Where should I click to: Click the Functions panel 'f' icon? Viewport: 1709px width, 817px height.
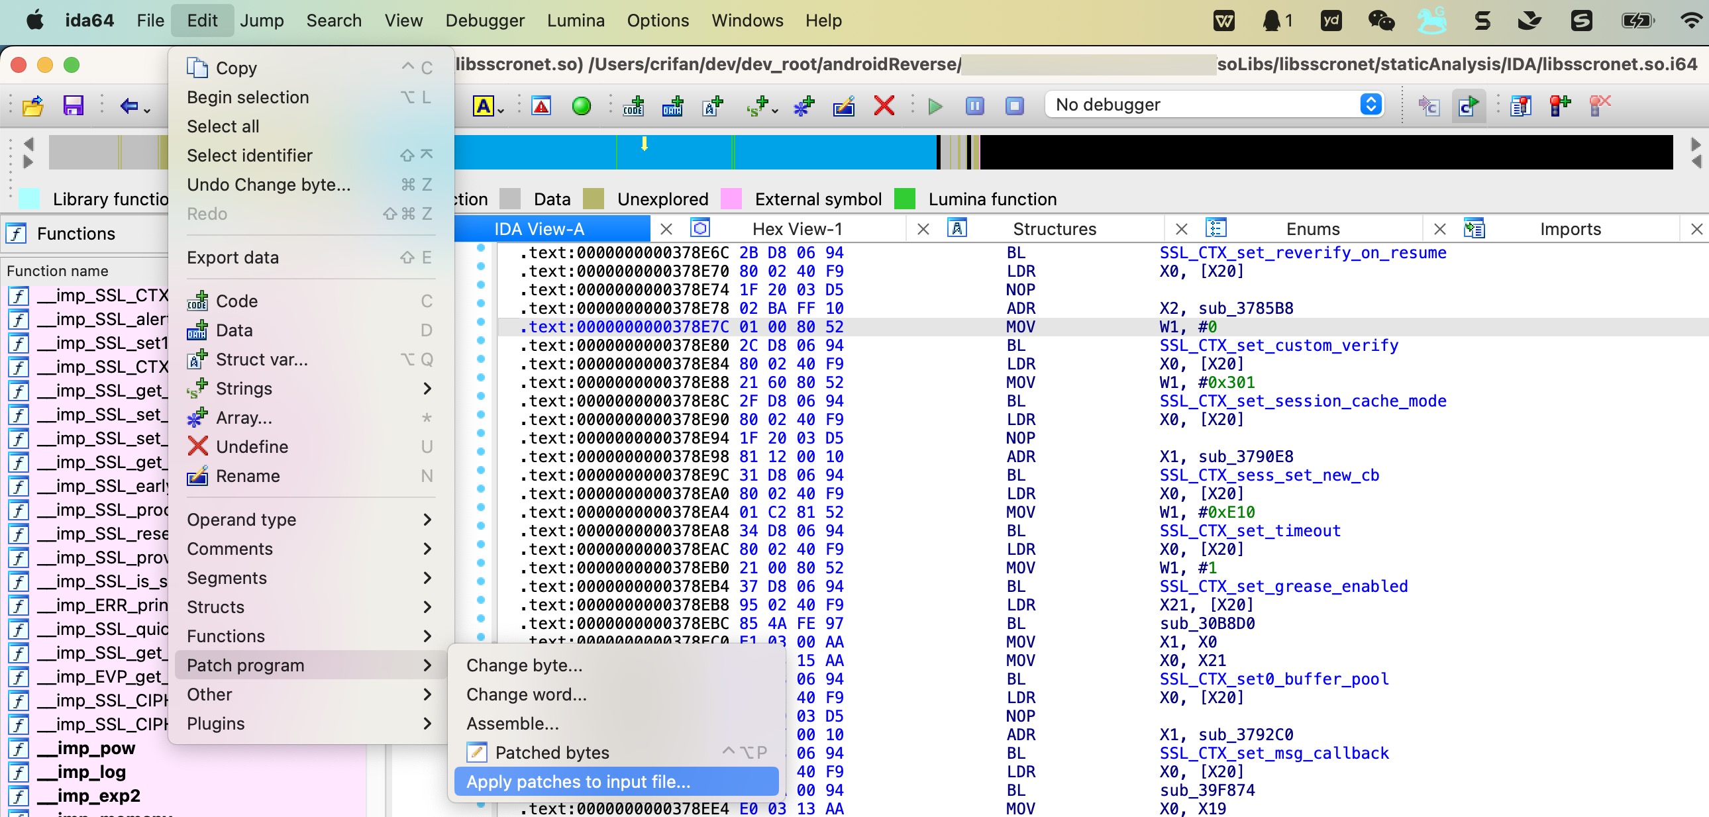pos(16,234)
